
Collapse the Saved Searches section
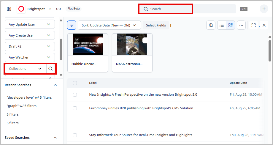(x=55, y=138)
